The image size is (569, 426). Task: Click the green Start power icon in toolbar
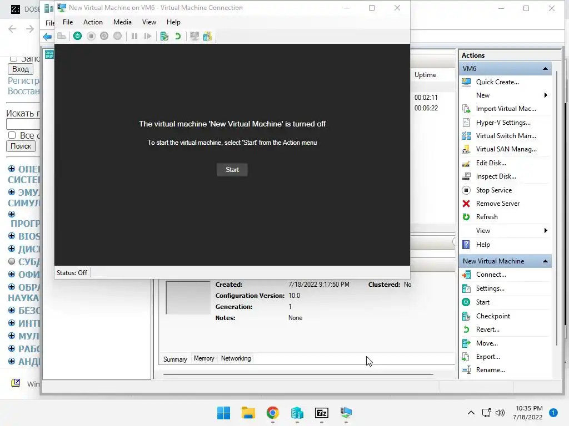pyautogui.click(x=77, y=36)
